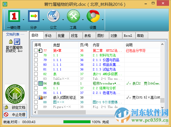Check the box for row 79
Screen dimensions: 171x127
(36, 60)
